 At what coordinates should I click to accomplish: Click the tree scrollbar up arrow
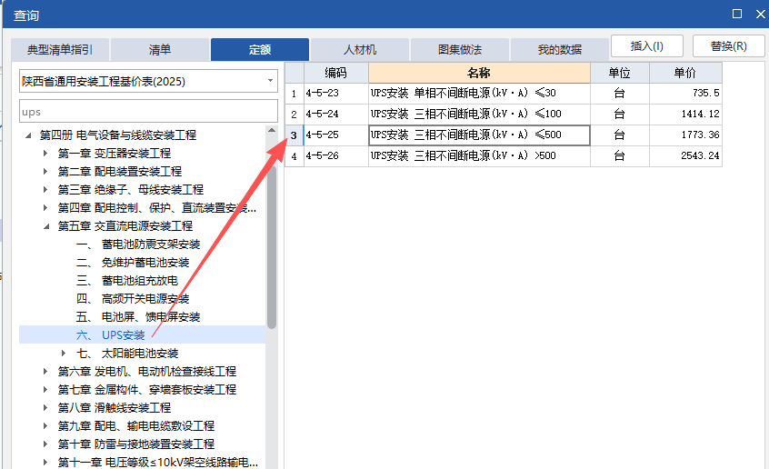coord(272,131)
